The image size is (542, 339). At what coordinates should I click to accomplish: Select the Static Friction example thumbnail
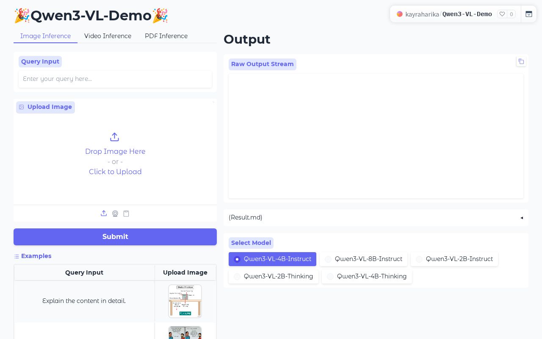tap(185, 301)
